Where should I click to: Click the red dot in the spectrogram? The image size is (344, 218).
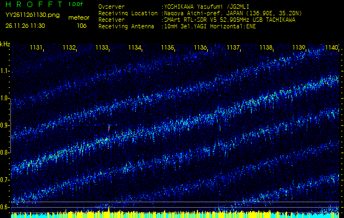(x=109, y=128)
